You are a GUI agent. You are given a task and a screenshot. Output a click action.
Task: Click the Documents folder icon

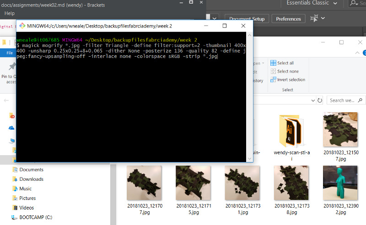[15, 170]
